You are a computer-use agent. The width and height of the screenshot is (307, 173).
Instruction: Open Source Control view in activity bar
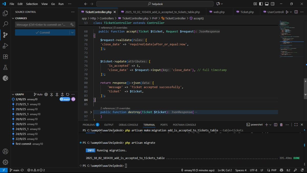pyautogui.click(x=5, y=35)
